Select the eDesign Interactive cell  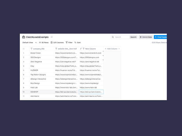click(42, 79)
